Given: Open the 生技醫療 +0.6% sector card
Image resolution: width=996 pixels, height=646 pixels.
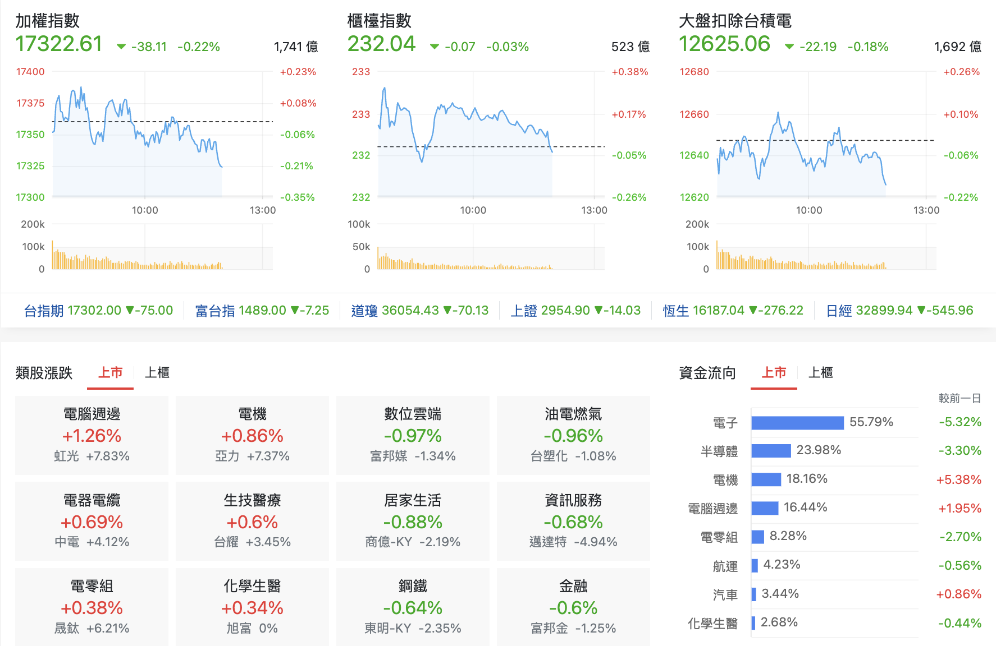Looking at the screenshot, I should (252, 521).
